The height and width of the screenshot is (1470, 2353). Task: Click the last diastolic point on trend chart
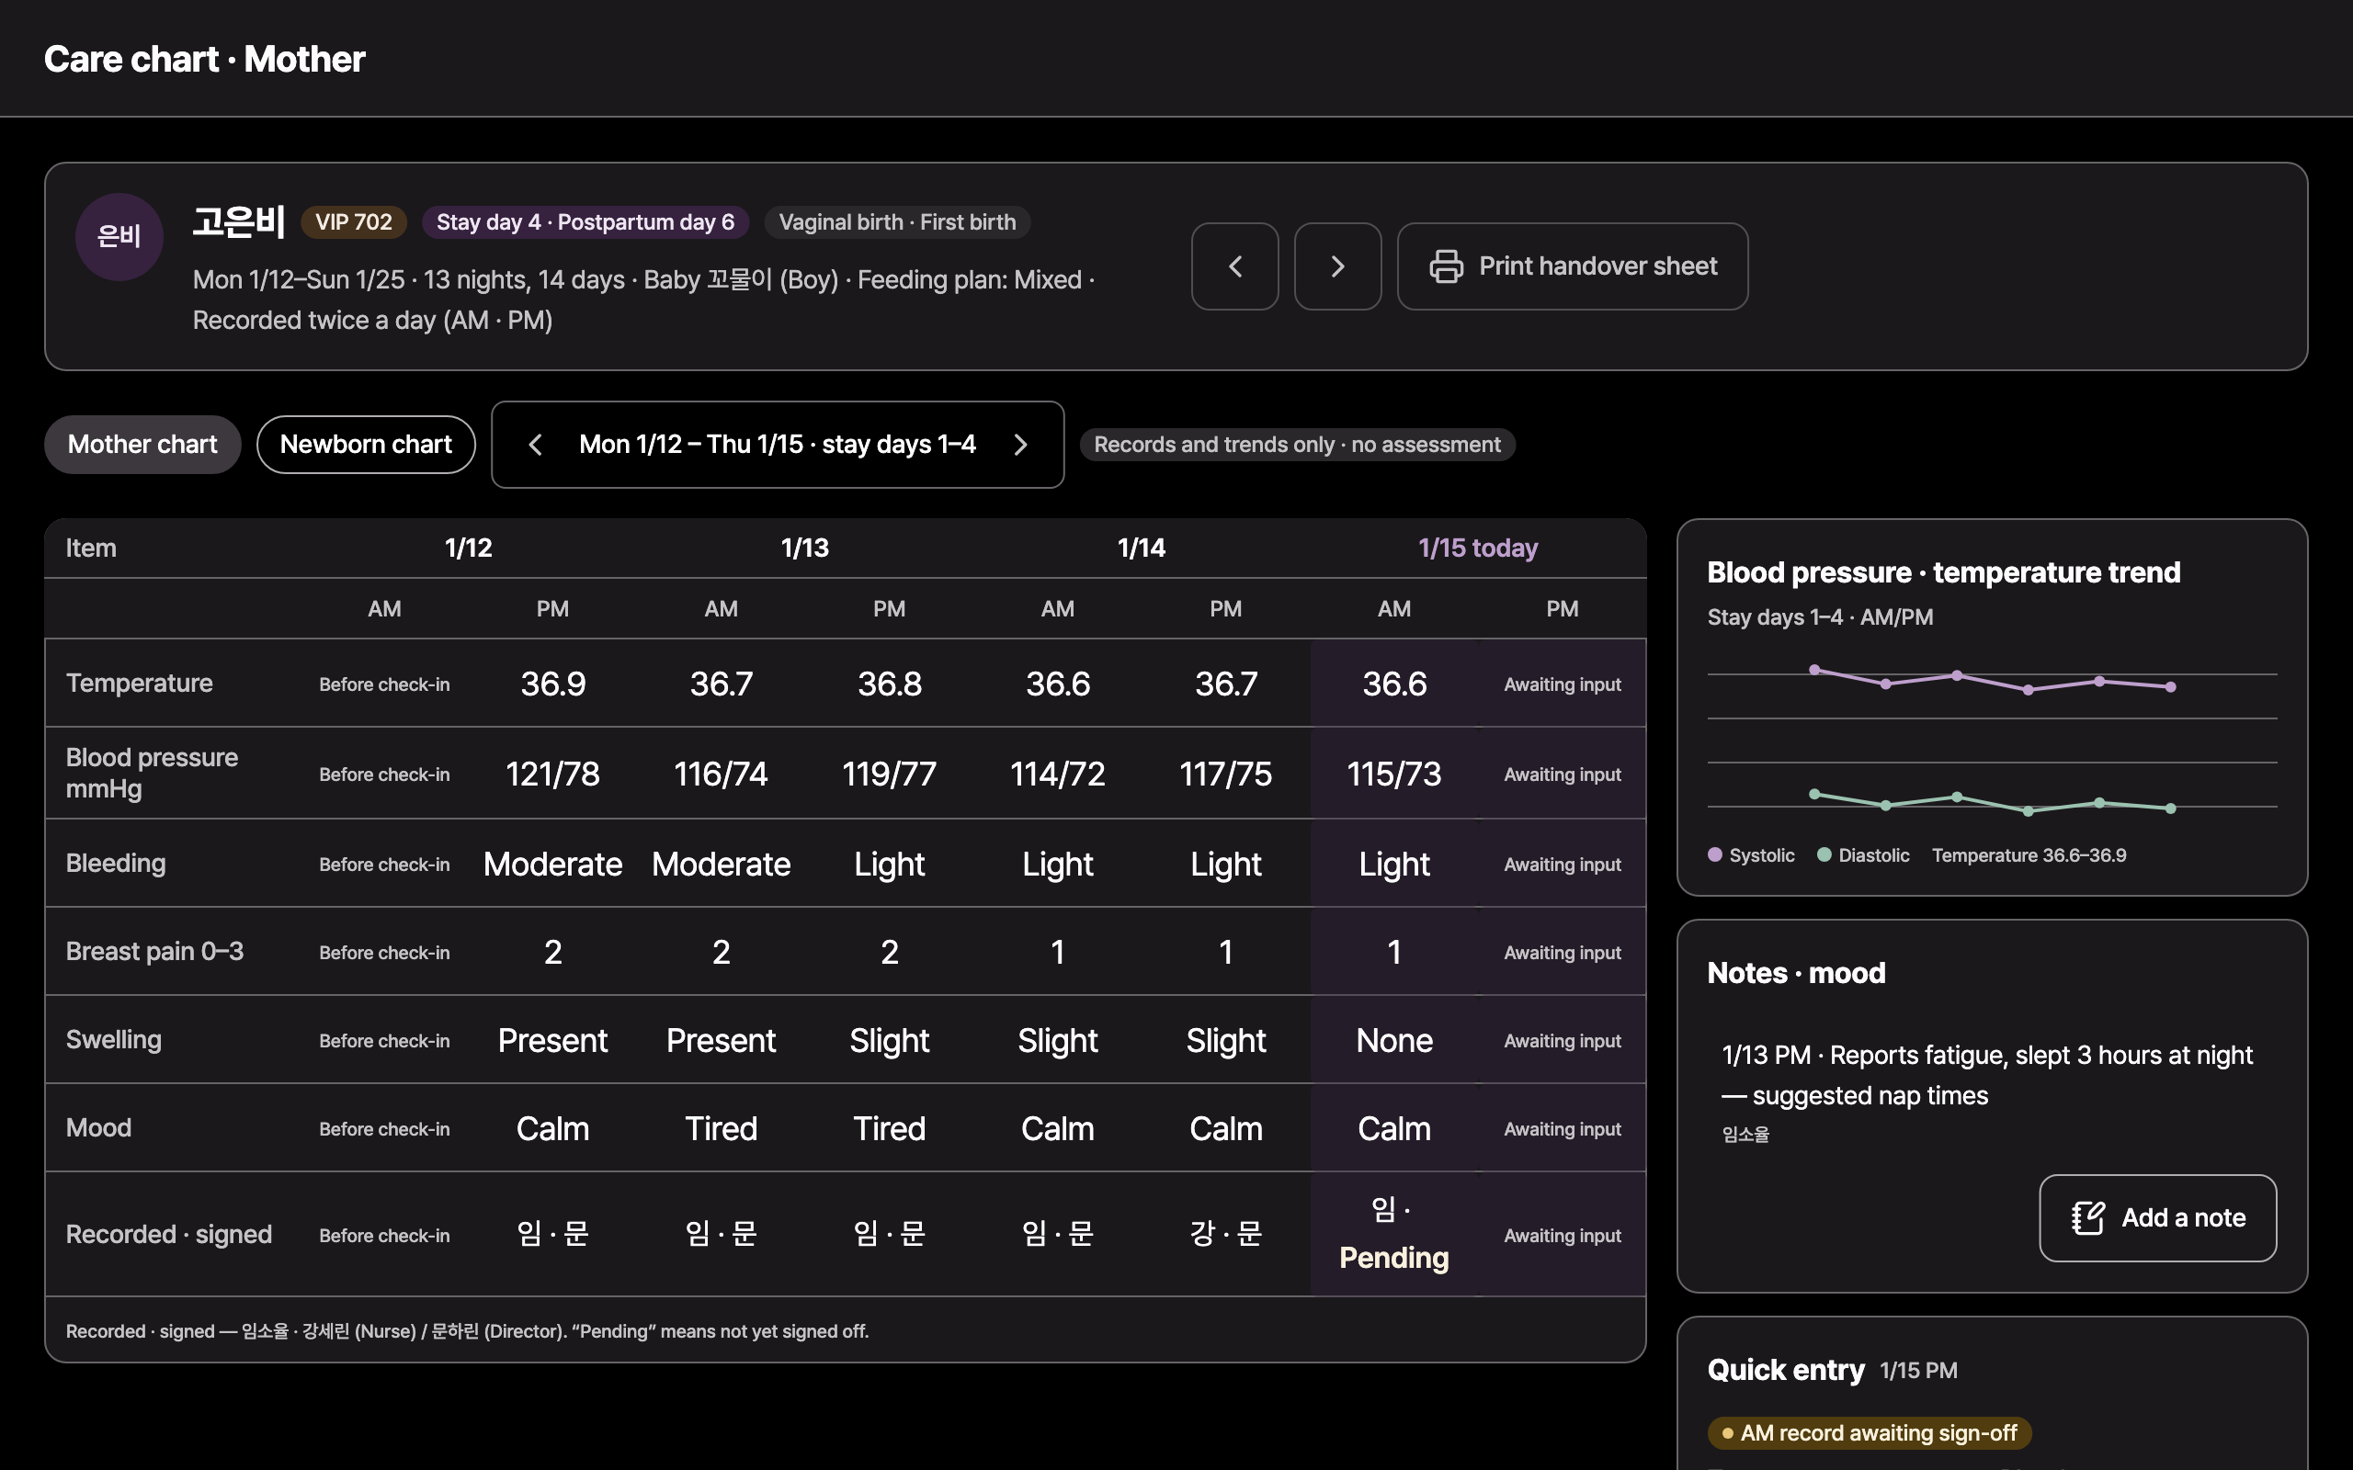(x=2170, y=808)
